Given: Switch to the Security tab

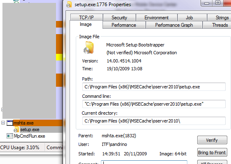Looking at the screenshot, I should click(x=119, y=18).
